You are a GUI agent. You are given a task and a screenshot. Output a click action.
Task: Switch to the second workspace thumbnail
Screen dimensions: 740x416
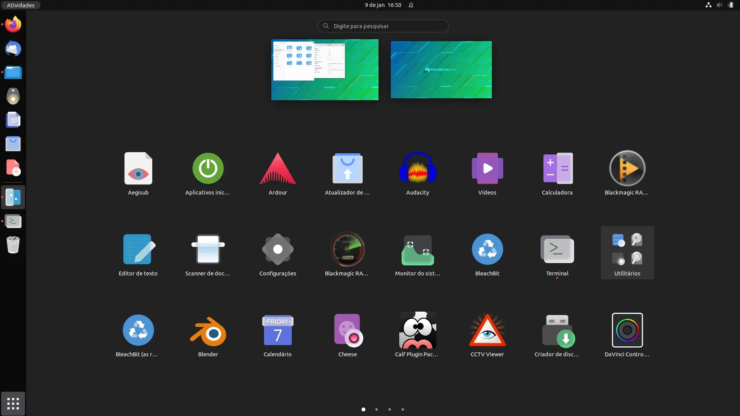pyautogui.click(x=441, y=70)
